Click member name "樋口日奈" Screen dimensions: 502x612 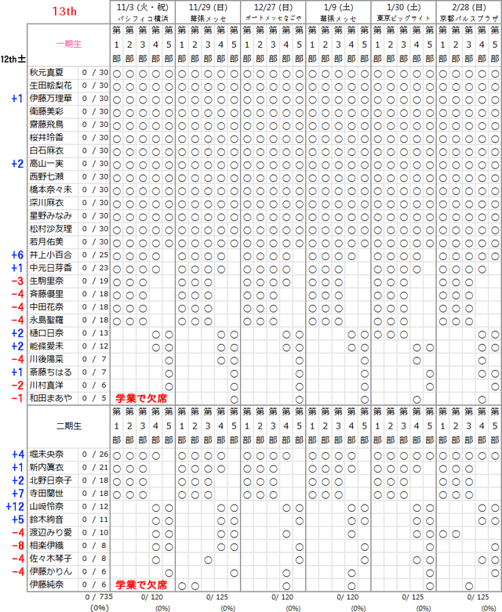tap(46, 333)
